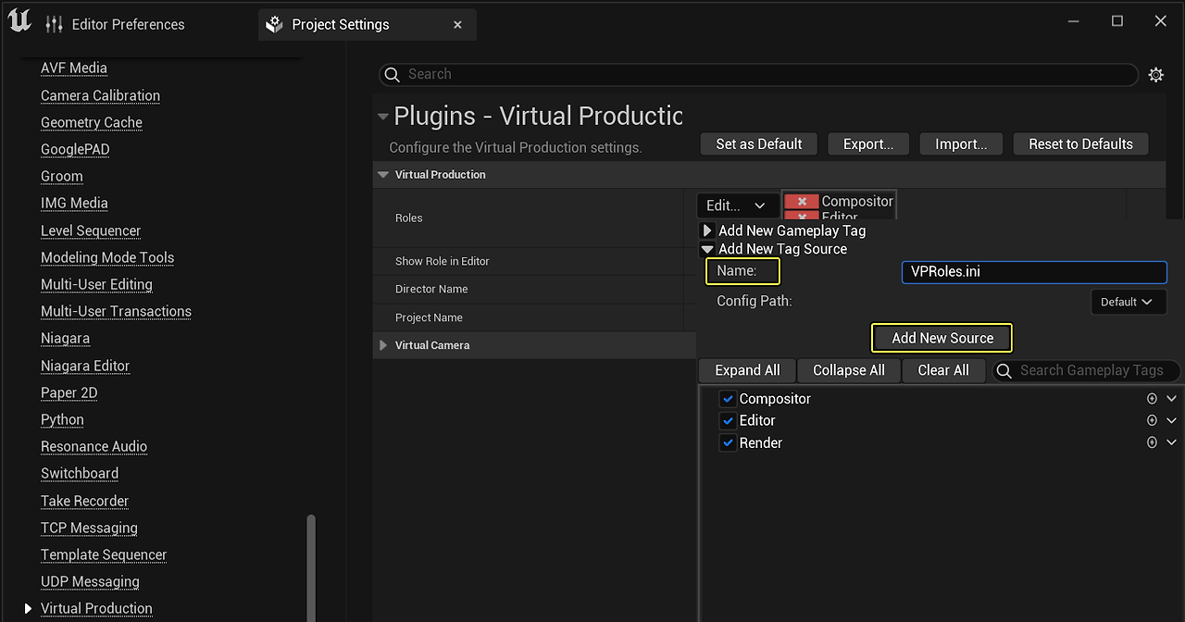
Task: Open Level Sequencer settings
Action: (x=91, y=230)
